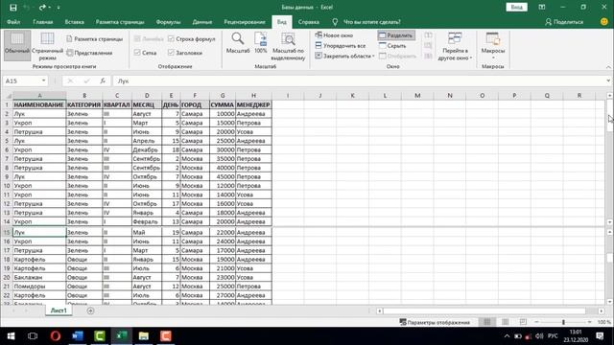Screen dimensions: 614x345
Task: Open the Файл tab
Action: [13, 22]
